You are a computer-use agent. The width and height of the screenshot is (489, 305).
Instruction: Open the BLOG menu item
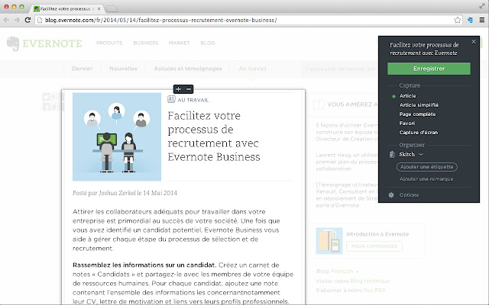[x=208, y=43]
